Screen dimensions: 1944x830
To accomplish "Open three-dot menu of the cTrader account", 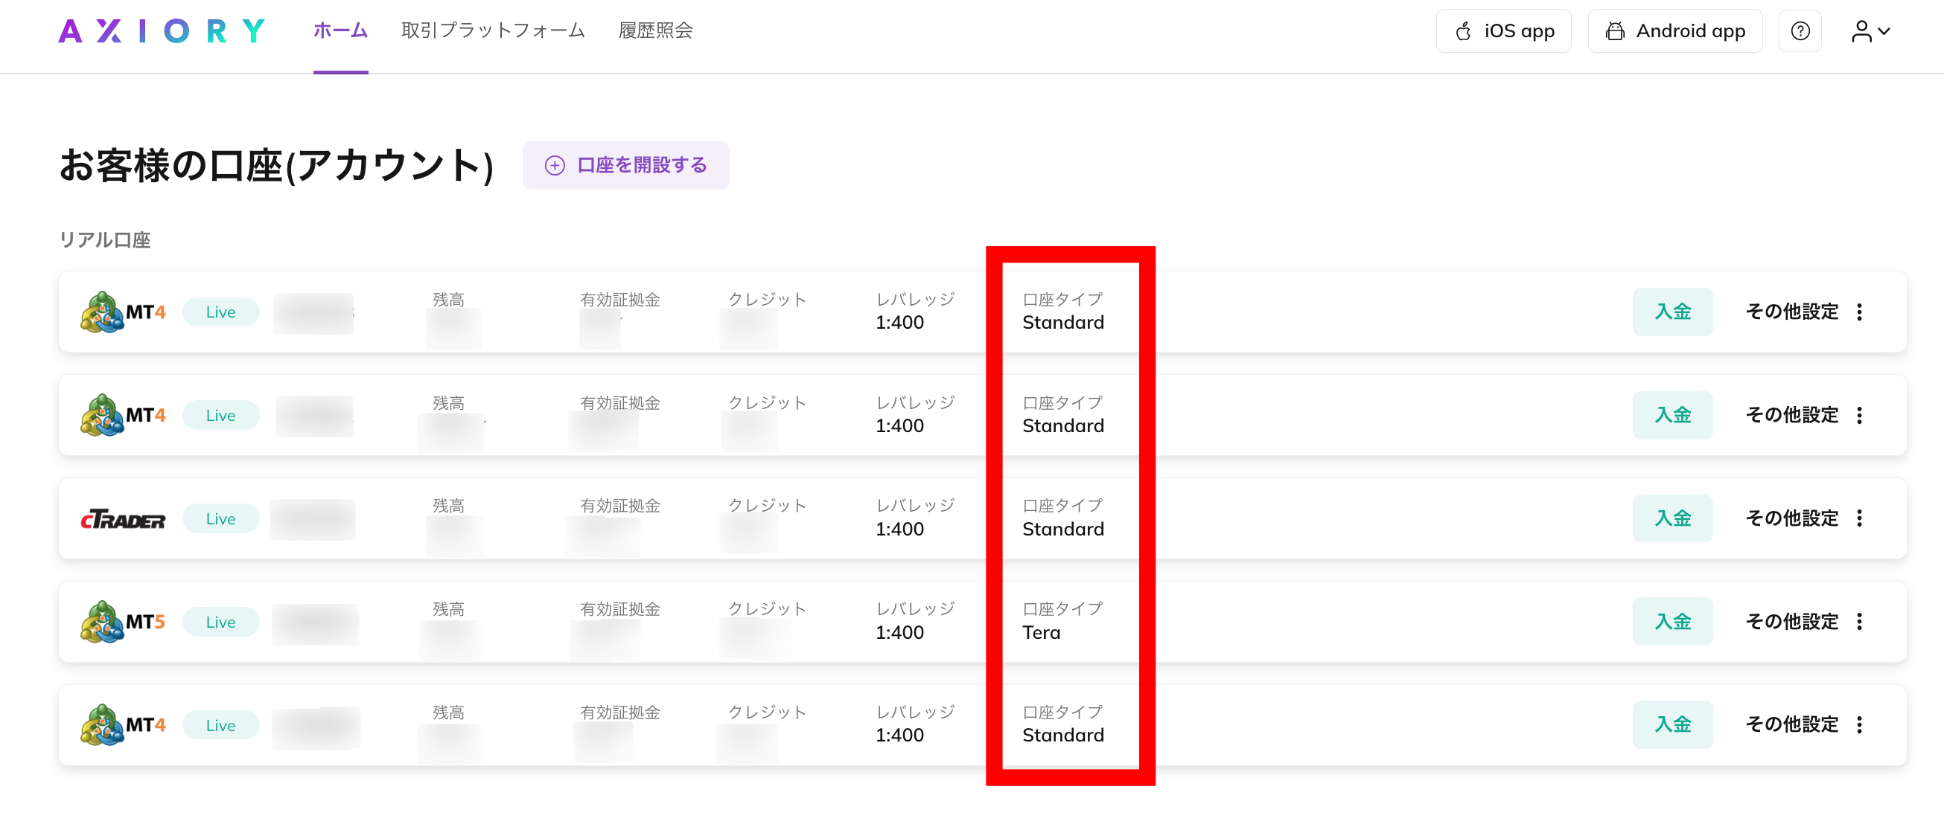I will point(1858,518).
